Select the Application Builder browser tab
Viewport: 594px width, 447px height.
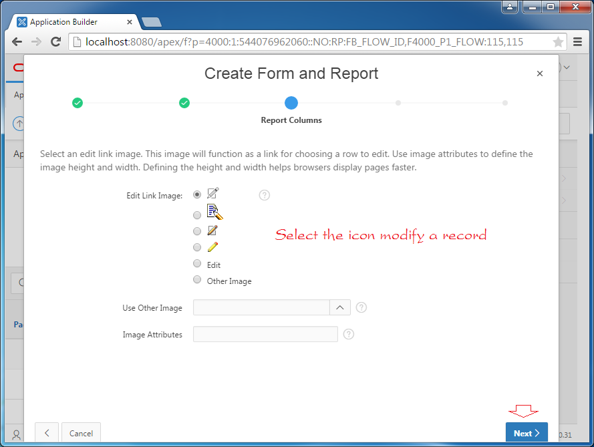[x=74, y=22]
